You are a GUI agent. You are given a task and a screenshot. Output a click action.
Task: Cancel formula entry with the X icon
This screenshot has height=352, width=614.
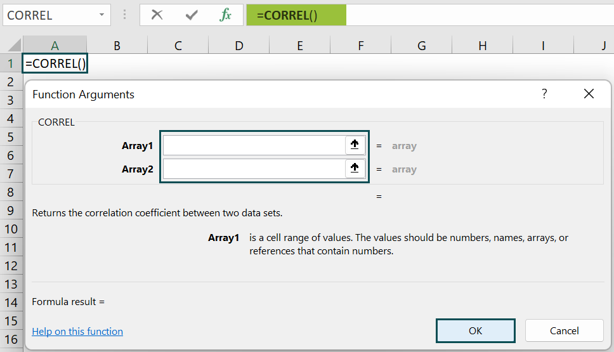(x=157, y=15)
